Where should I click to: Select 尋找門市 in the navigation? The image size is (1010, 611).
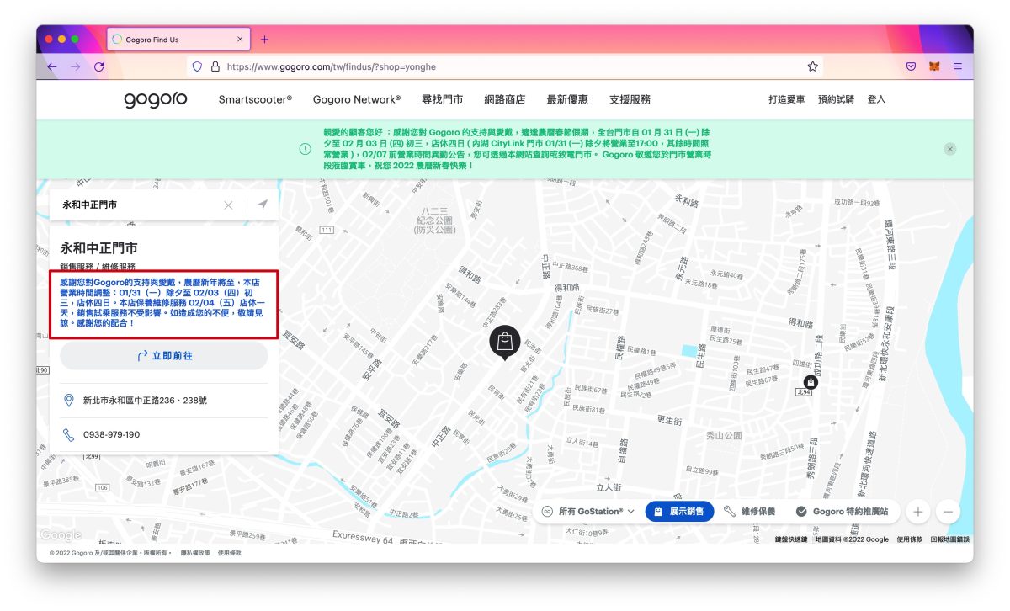point(442,99)
